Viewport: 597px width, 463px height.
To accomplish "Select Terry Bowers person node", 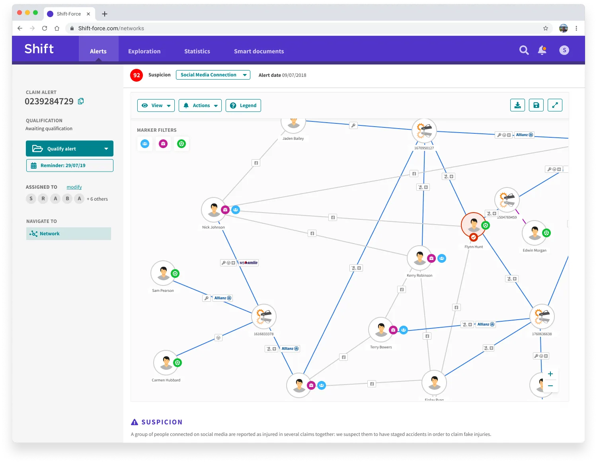I will point(381,330).
